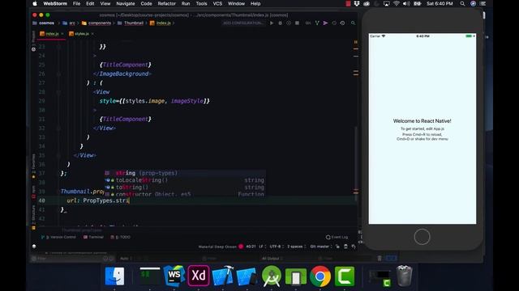Click 'Welcome to React Native!' text in simulator

(422, 121)
